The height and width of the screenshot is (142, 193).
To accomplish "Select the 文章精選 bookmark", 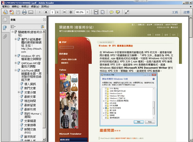I will pos(30,121).
